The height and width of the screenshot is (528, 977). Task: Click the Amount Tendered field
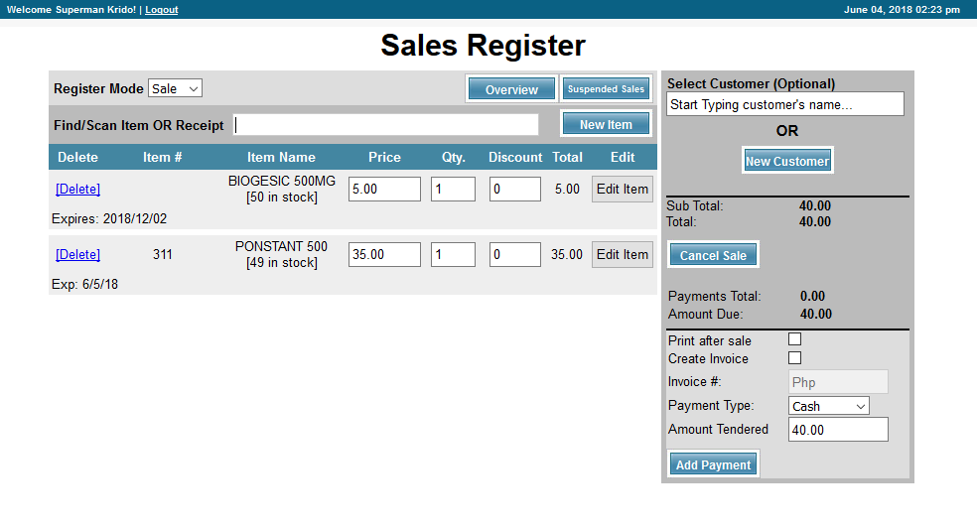click(838, 430)
